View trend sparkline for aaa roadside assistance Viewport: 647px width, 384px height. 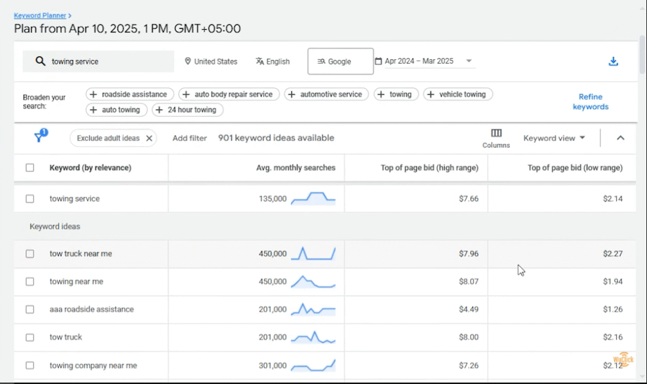coord(313,309)
